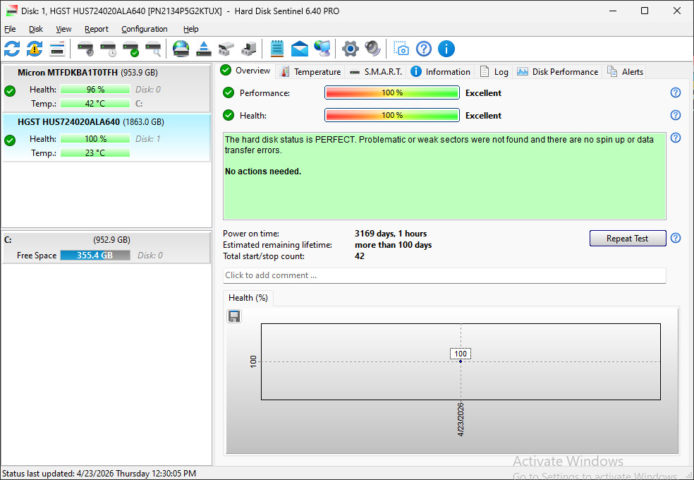Click the blue refresh arrows toolbar icon

coord(12,49)
